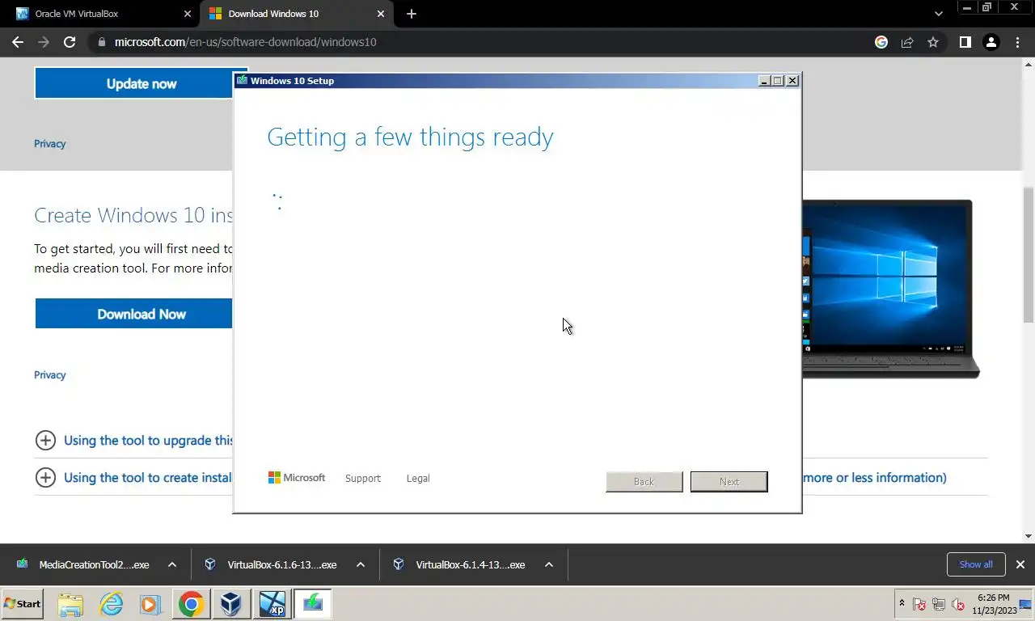Click the Next button in Setup
The image size is (1035, 621).
[x=729, y=482]
